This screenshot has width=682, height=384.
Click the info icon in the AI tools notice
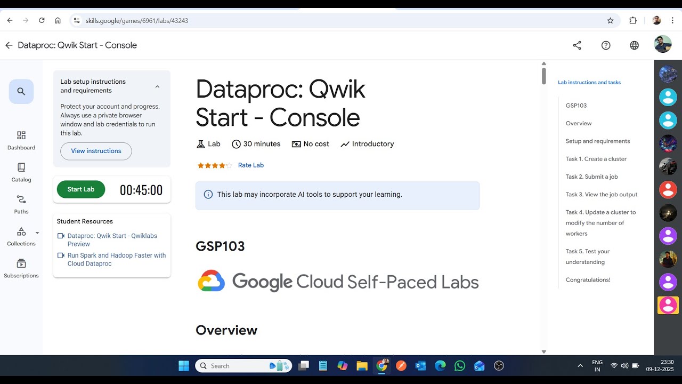(x=208, y=195)
